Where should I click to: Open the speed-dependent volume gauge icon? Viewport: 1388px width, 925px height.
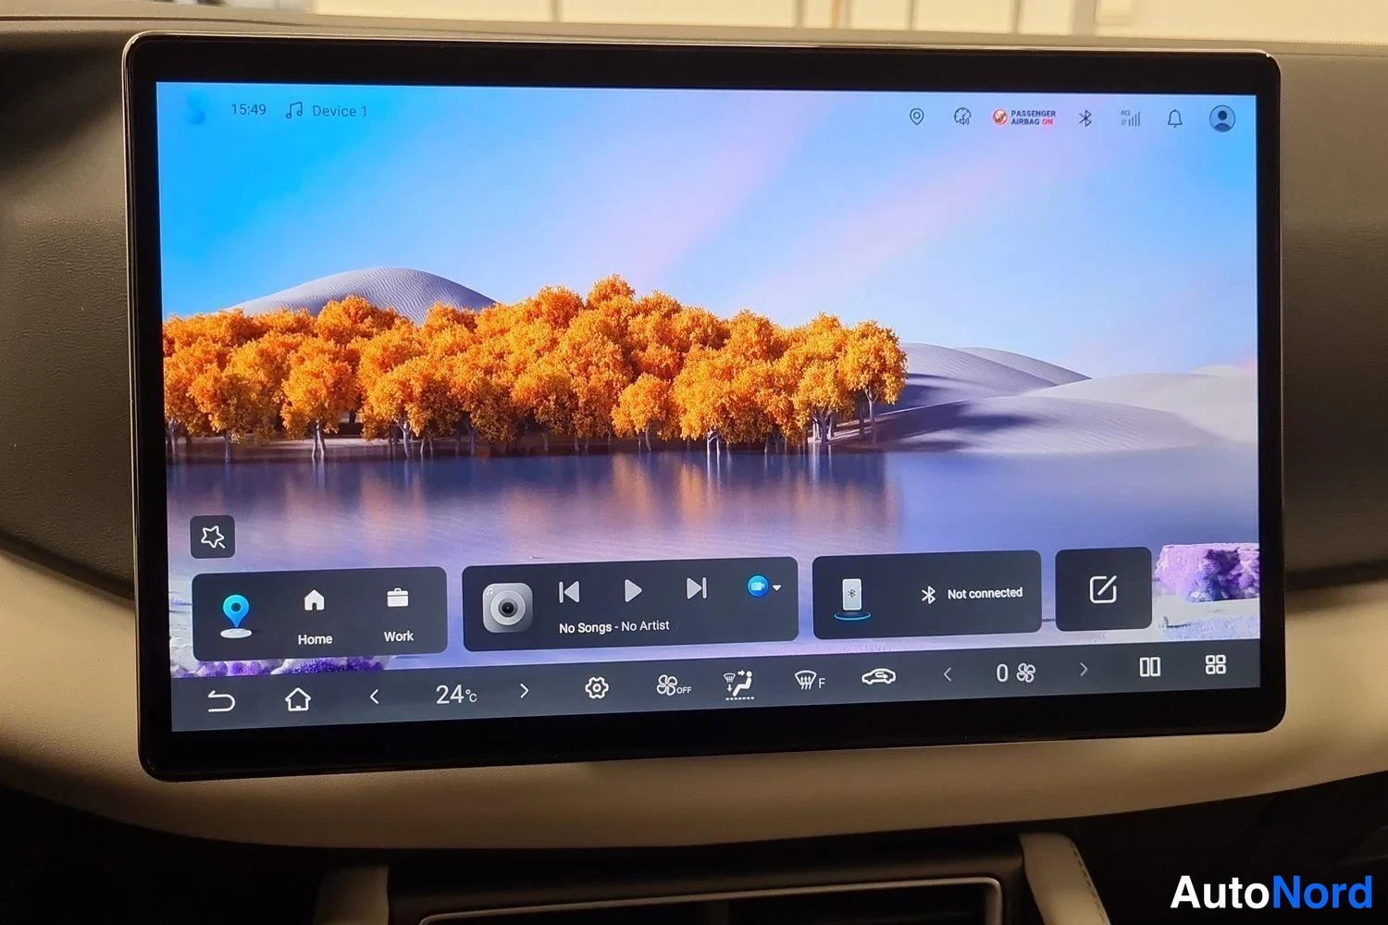pos(962,117)
